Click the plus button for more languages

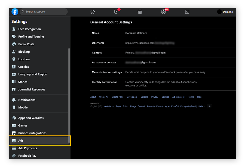click(209, 106)
